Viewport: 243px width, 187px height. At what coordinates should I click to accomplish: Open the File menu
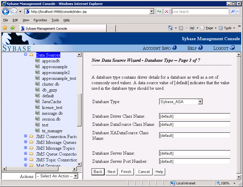click(6, 20)
